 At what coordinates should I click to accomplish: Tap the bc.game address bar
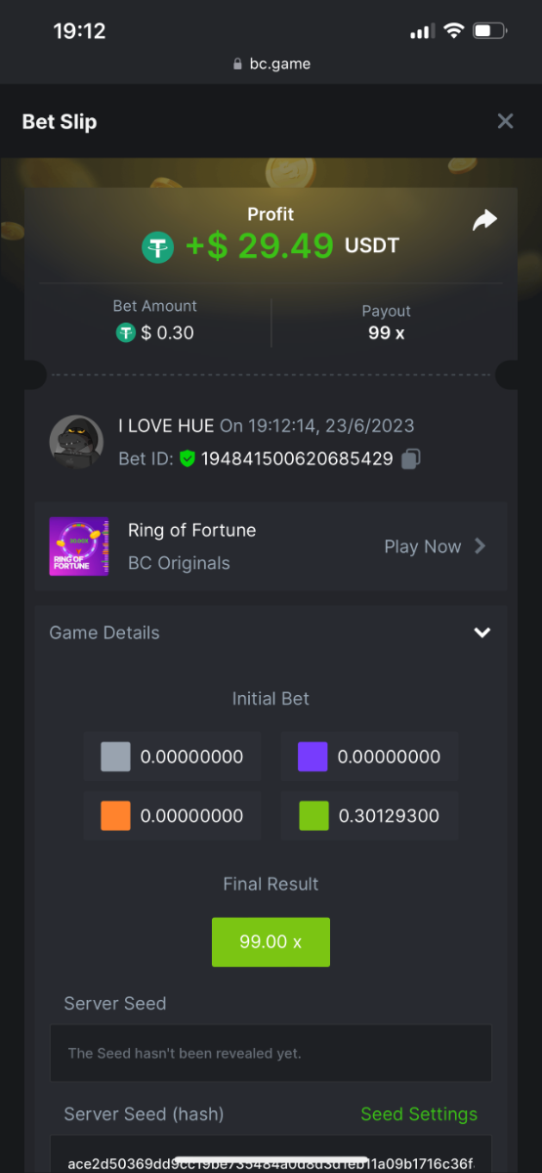click(271, 64)
